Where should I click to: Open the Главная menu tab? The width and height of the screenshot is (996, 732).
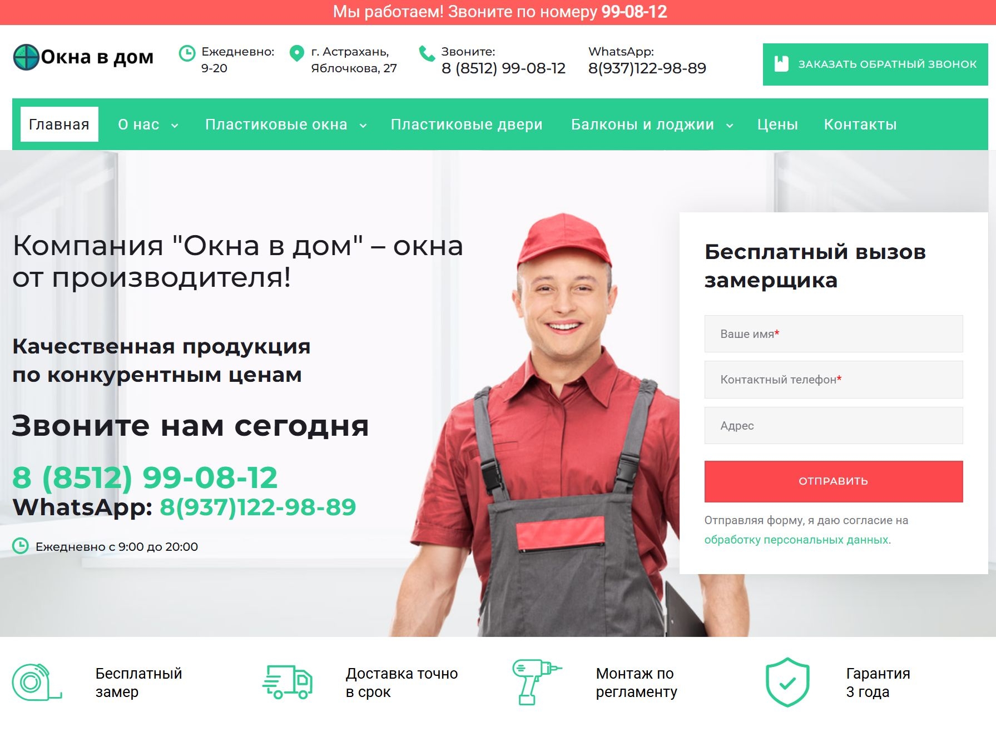coord(60,125)
